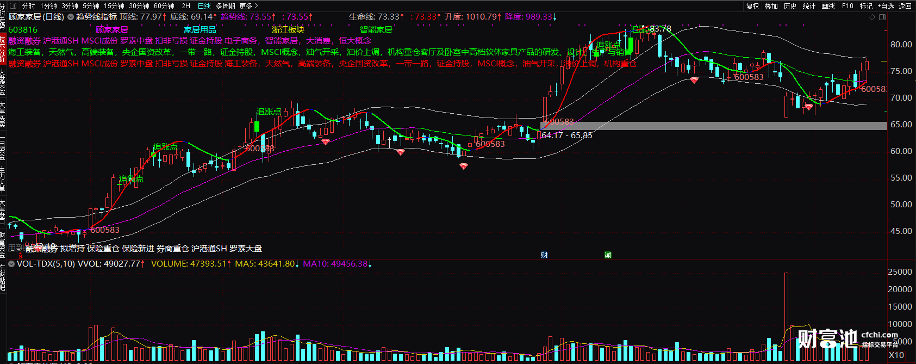The height and width of the screenshot is (364, 916).
Task: Click the red gem marker near price 73
Action: [x=694, y=81]
